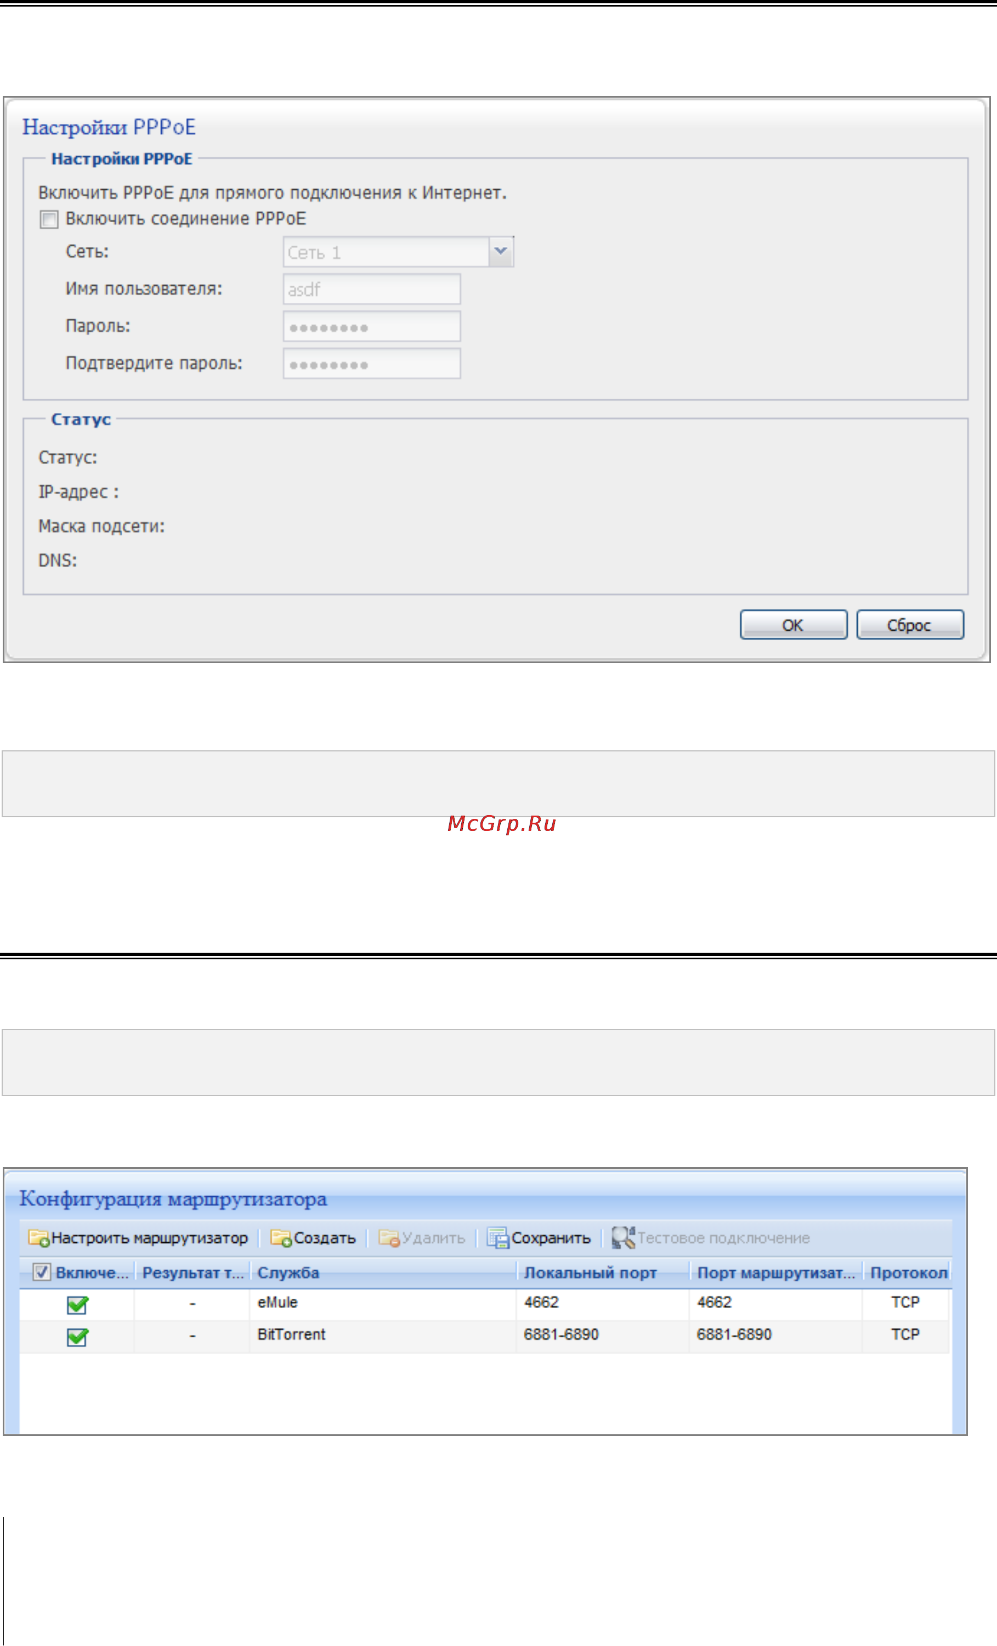Screen dimensions: 997x1646
Task: Toggle the enabled check for BitTorrent
Action: 77,1337
